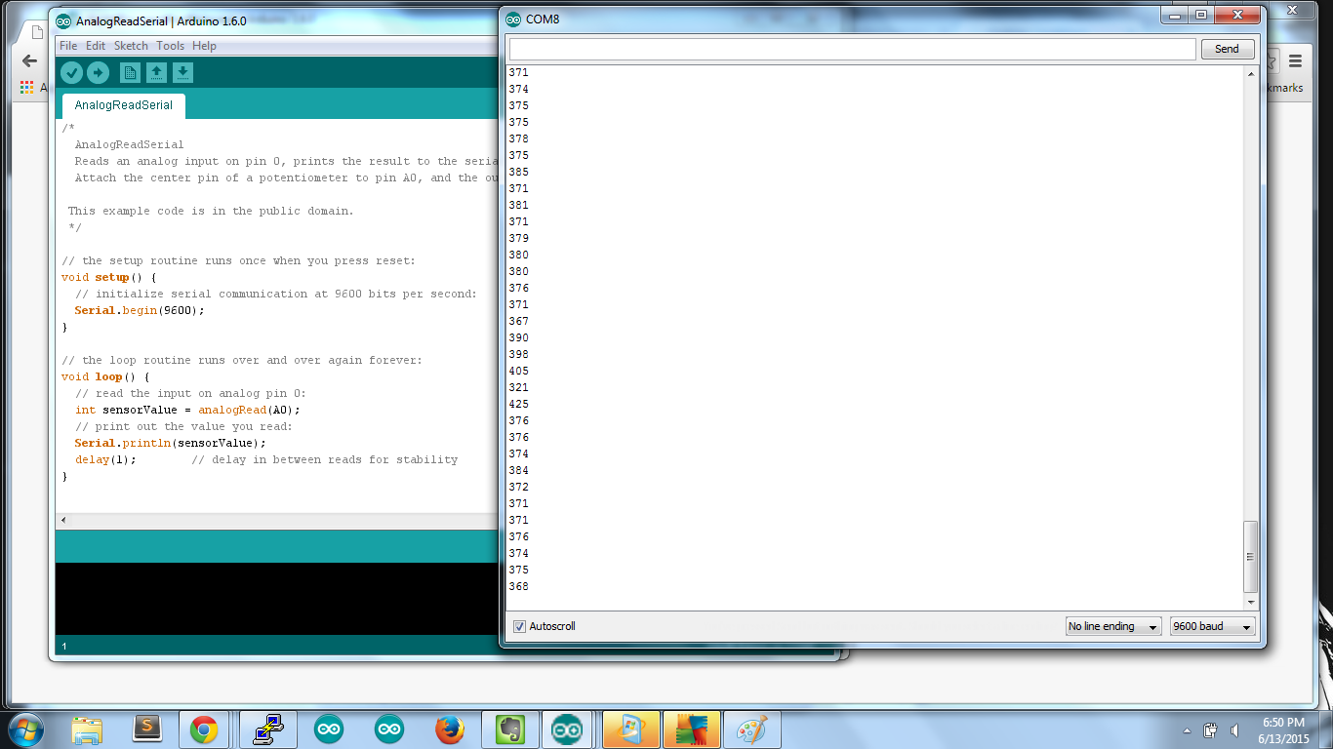Launch Sublime Text from the taskbar
Viewport: 1333px width, 749px height.
(147, 729)
